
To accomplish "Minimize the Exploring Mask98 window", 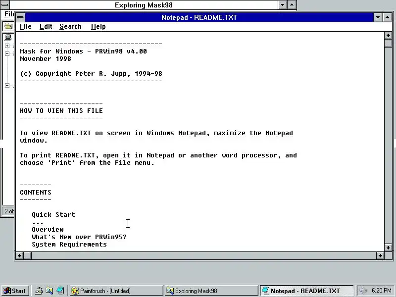I will tap(282, 5).
